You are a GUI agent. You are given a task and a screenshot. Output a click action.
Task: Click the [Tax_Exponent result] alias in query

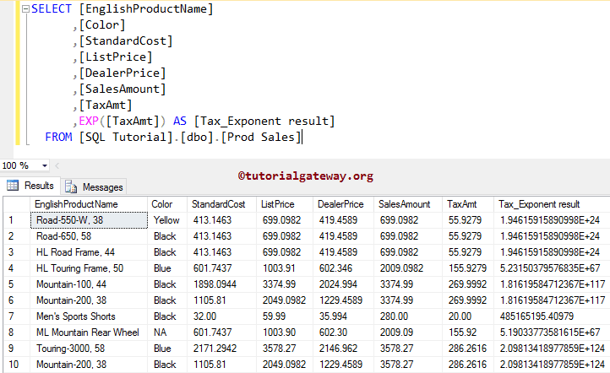(264, 122)
